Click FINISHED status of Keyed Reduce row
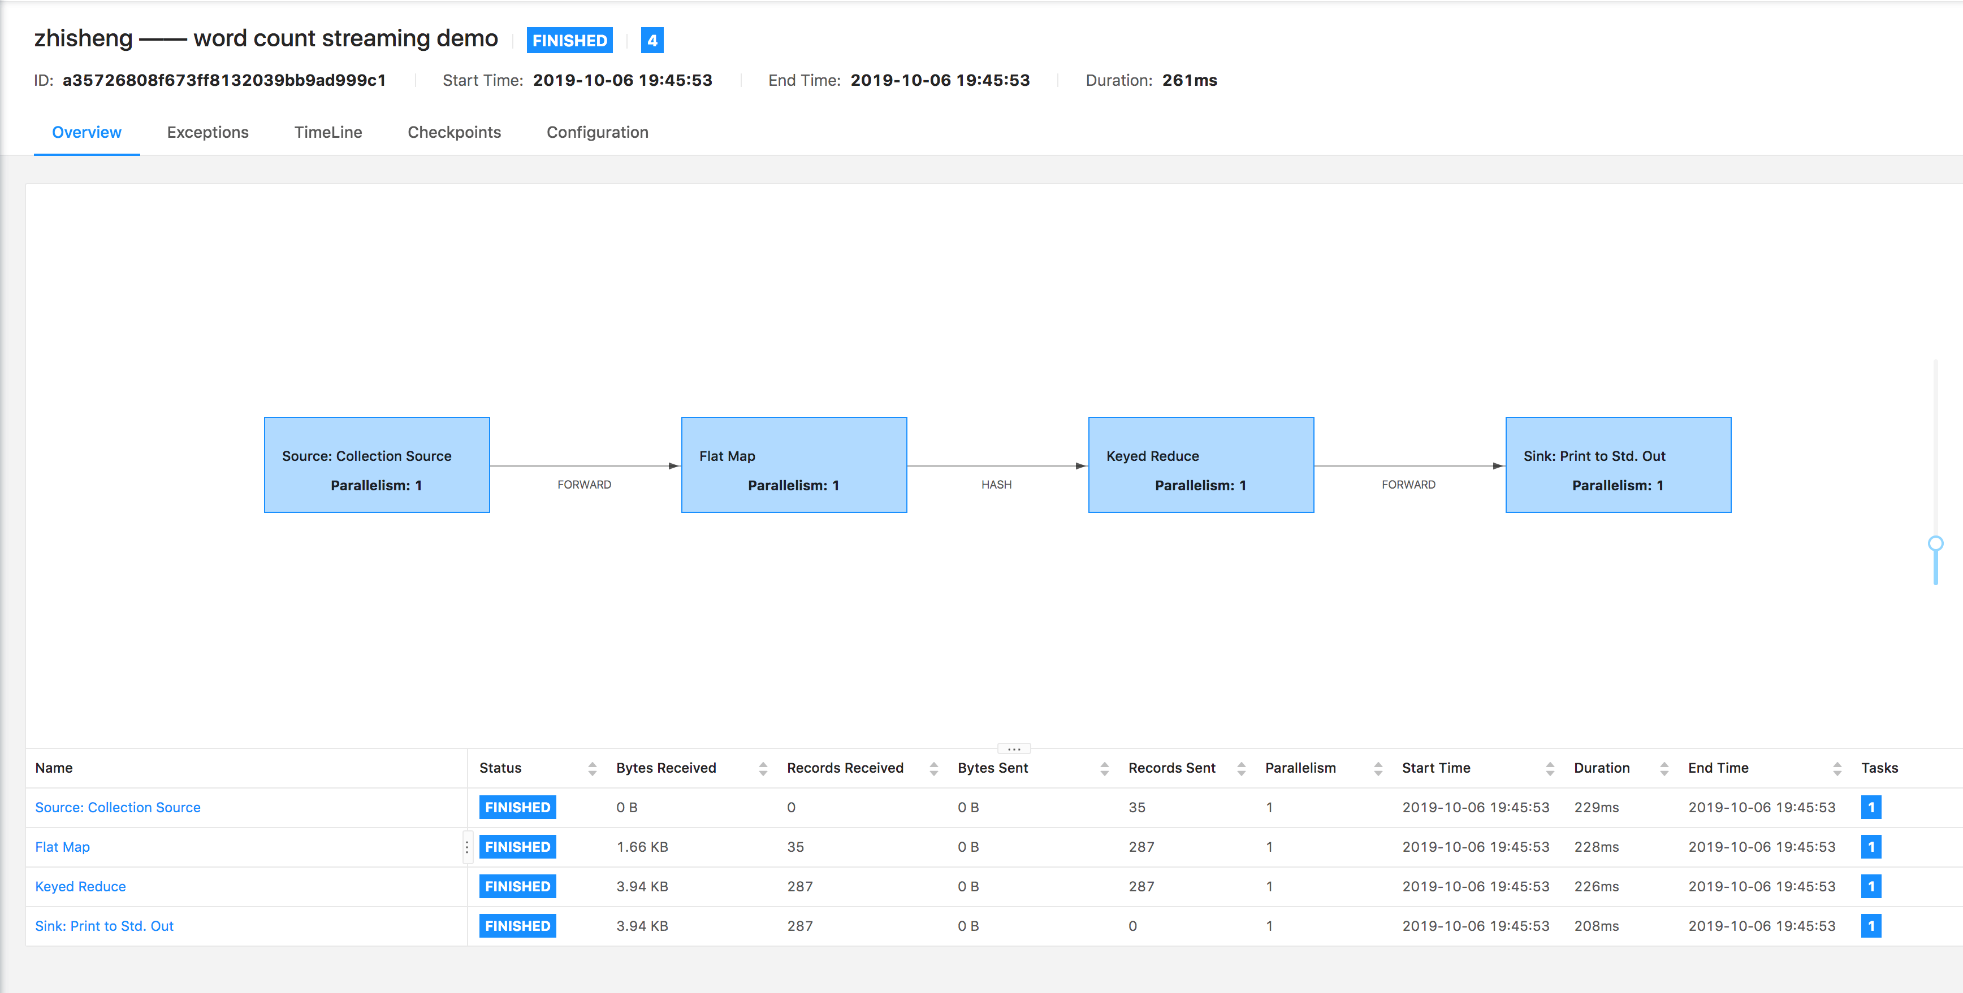 [517, 886]
